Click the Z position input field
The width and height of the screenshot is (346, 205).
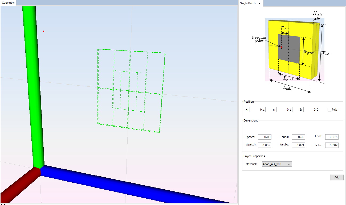311,110
